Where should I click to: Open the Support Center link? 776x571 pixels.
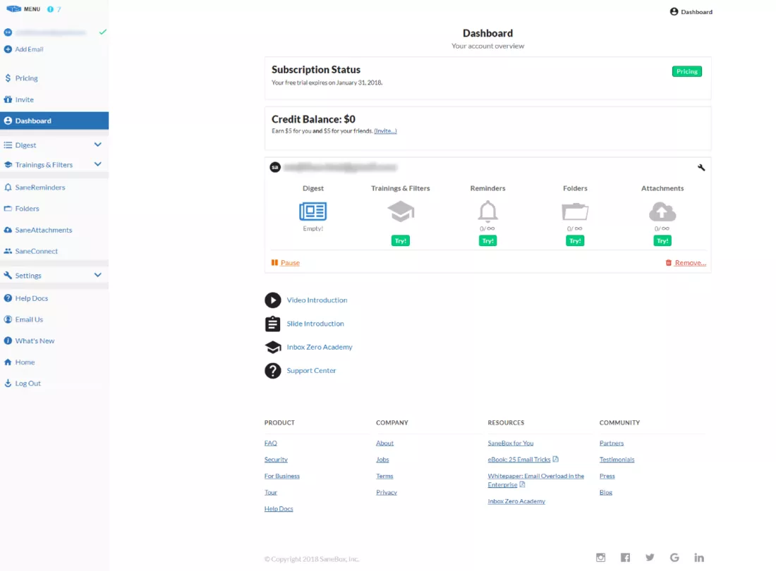point(311,370)
